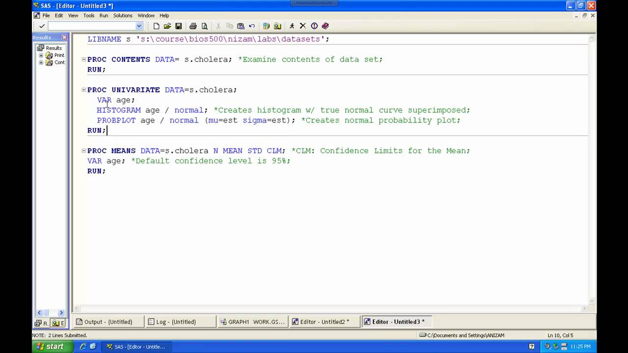This screenshot has width=628, height=353.
Task: Switch to the Explorer pane tab
Action: click(x=58, y=323)
